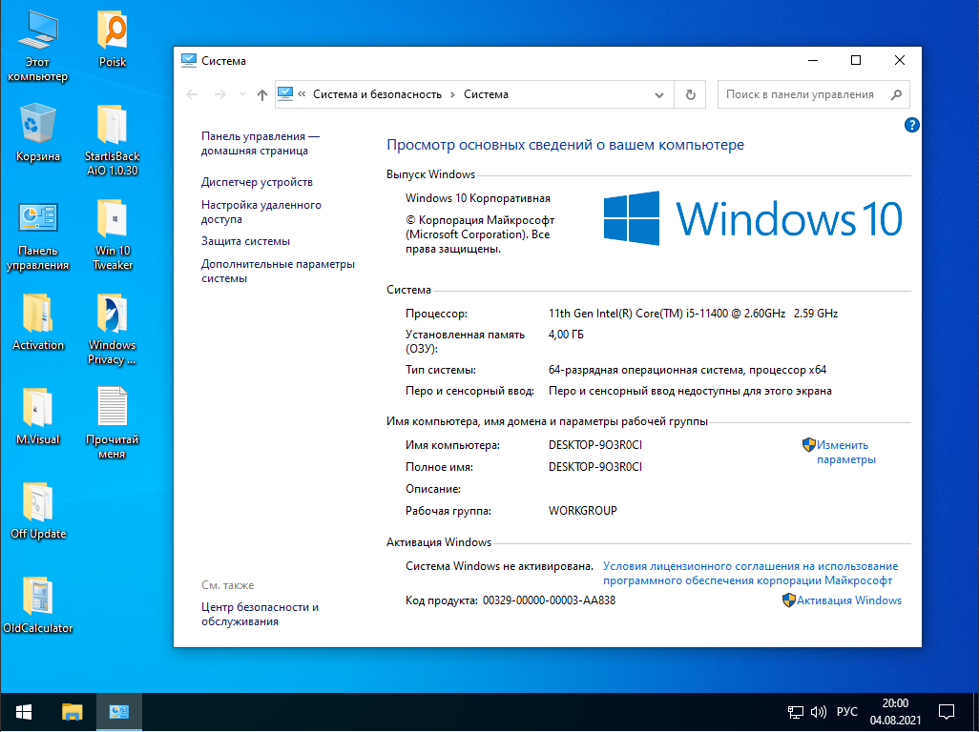Screen dimensions: 979x732
Task: Open the notification center icon
Action: [947, 712]
